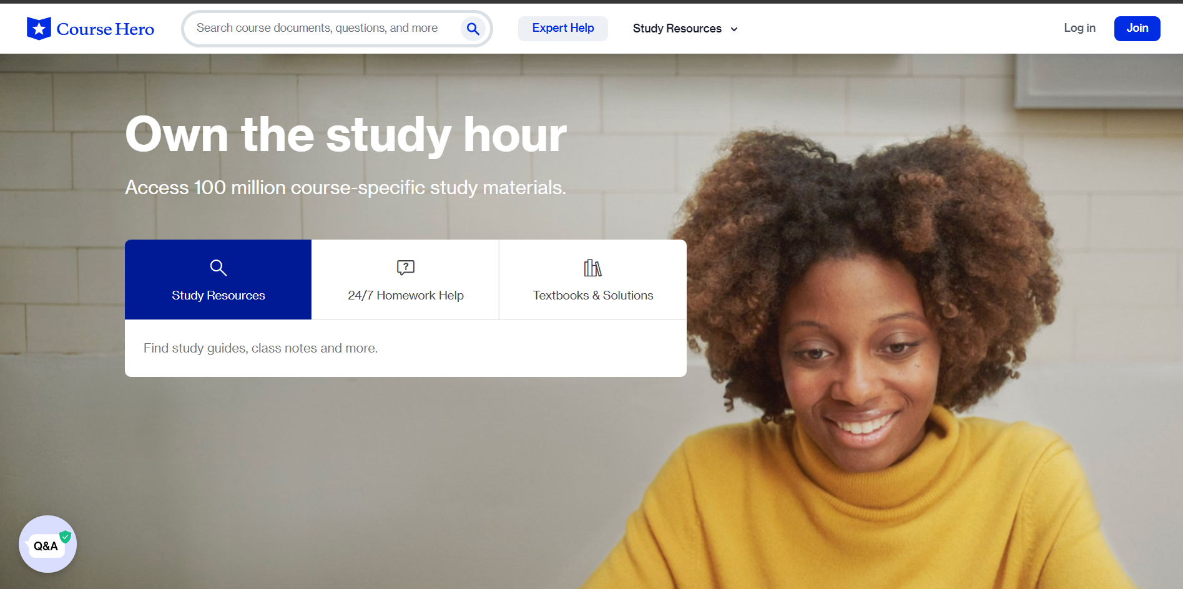Screen dimensions: 1183x589
Task: Click the question bubble Homework Help icon
Action: pyautogui.click(x=405, y=268)
